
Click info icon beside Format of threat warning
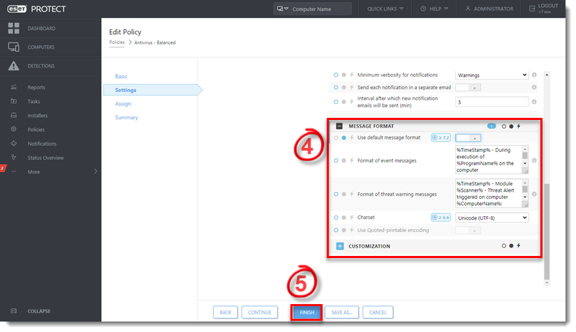(x=534, y=194)
